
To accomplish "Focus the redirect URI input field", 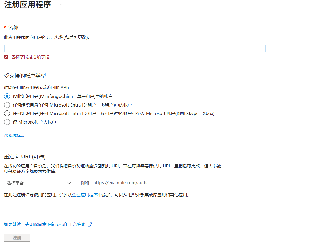I will click(147, 183).
